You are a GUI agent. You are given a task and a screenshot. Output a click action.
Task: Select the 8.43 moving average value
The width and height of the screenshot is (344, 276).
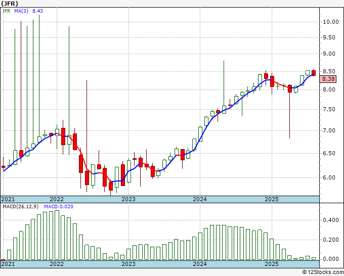click(x=37, y=11)
